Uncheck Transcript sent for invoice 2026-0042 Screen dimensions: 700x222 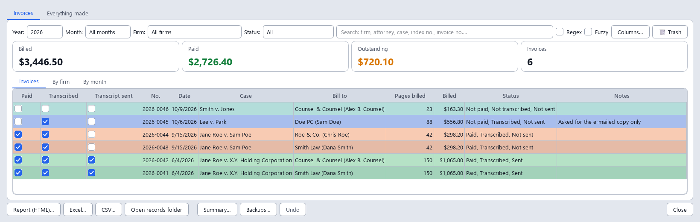point(91,160)
